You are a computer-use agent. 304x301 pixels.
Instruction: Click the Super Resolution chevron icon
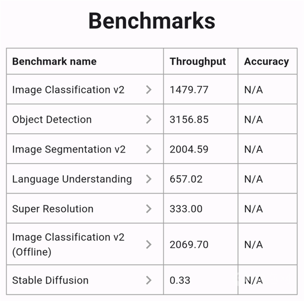tap(148, 209)
